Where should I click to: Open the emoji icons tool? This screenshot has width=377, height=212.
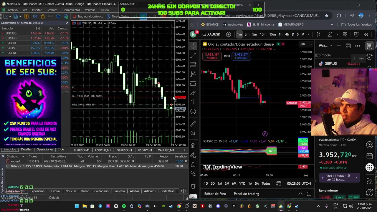click(x=193, y=111)
